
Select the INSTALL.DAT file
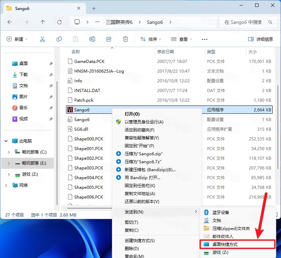[x=169, y=90]
